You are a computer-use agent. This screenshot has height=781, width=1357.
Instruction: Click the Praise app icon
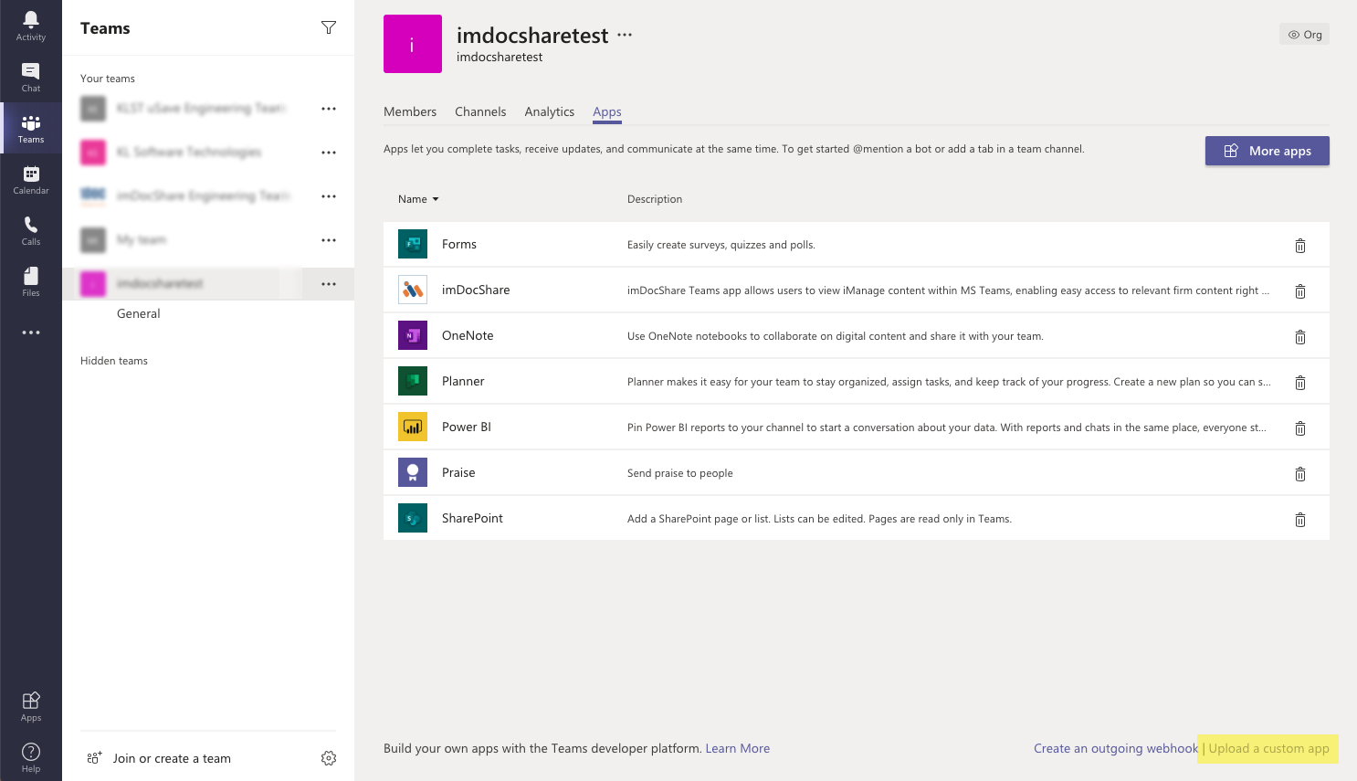point(413,472)
